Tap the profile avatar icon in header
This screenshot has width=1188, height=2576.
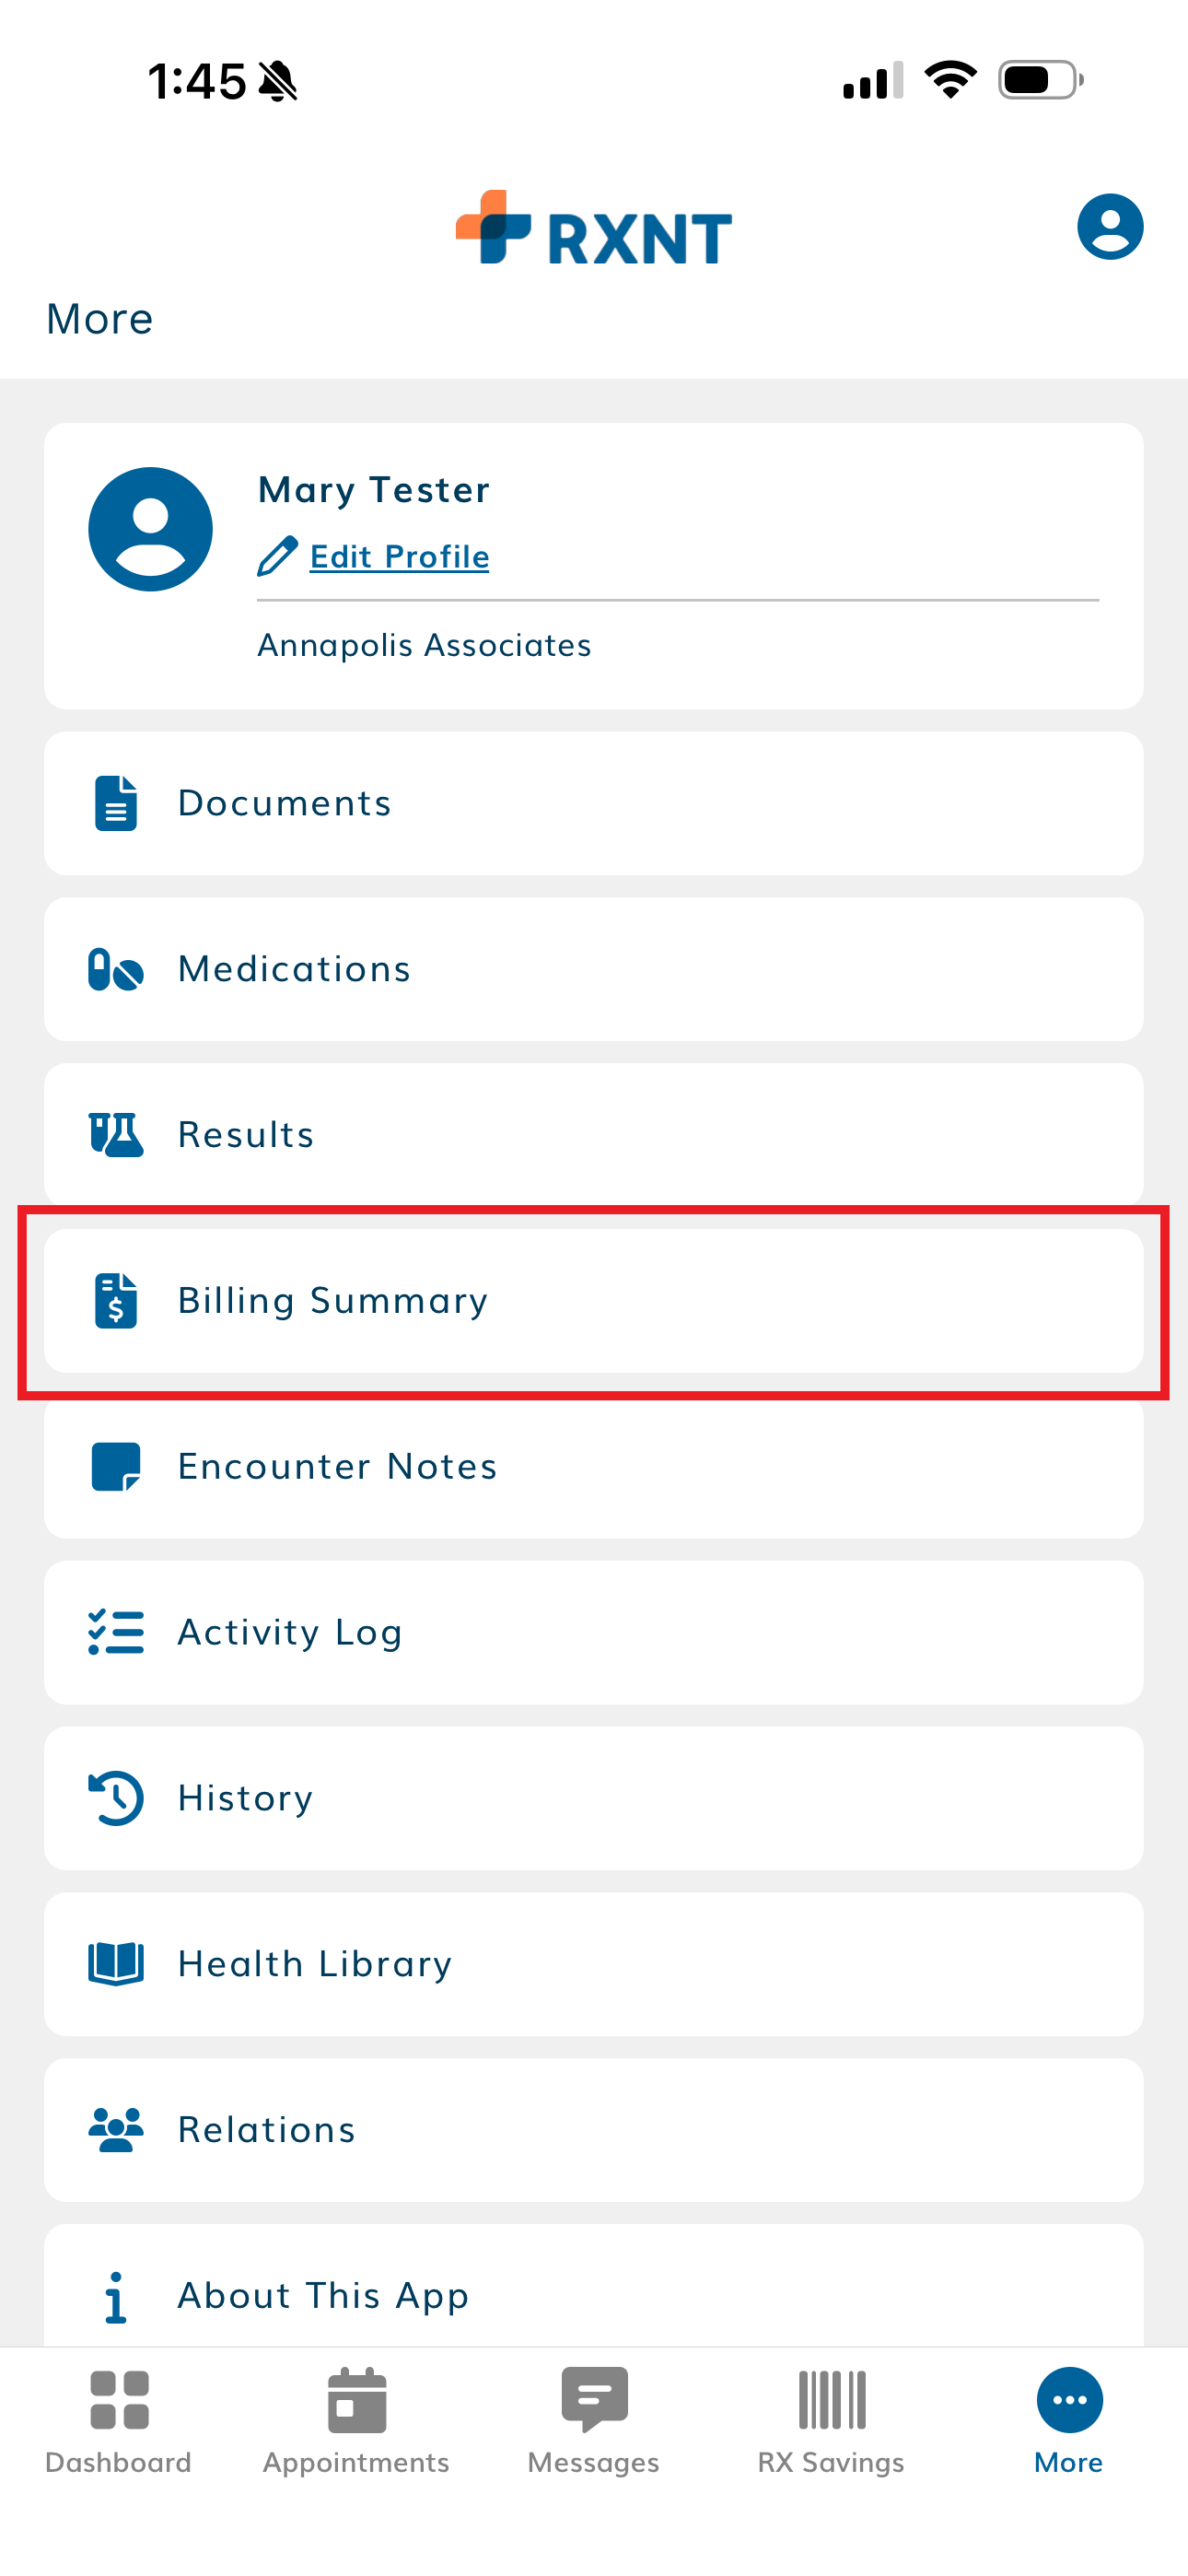pos(1109,227)
